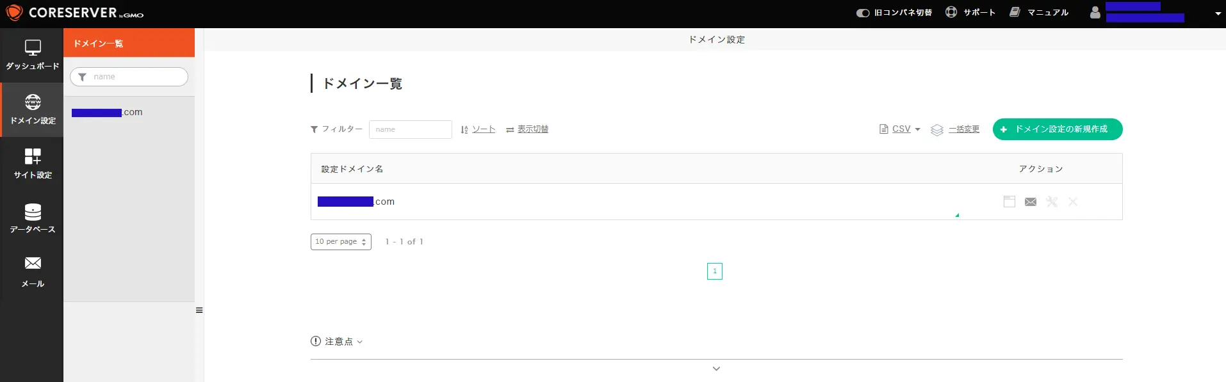This screenshot has width=1226, height=382.
Task: Click the .com domain name in the table
Action: (356, 202)
